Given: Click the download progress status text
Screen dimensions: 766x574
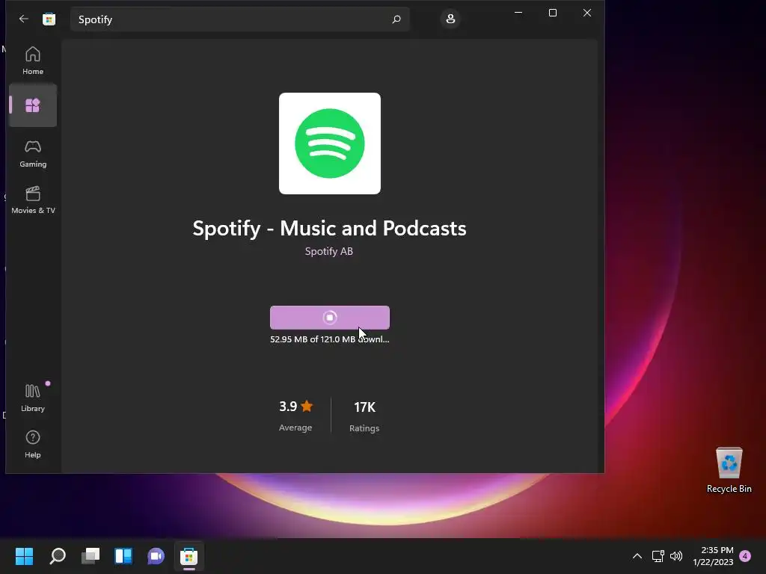Looking at the screenshot, I should [330, 339].
